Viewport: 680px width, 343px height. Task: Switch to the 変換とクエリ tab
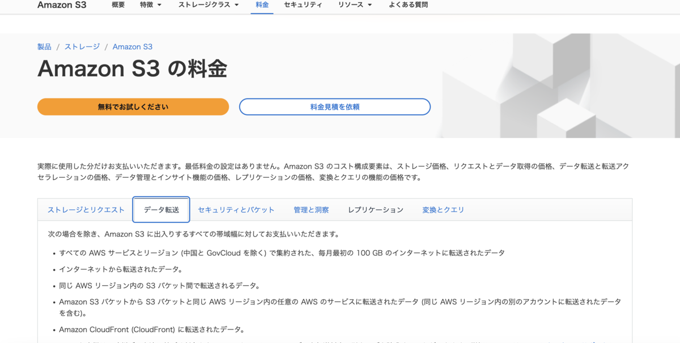point(443,210)
